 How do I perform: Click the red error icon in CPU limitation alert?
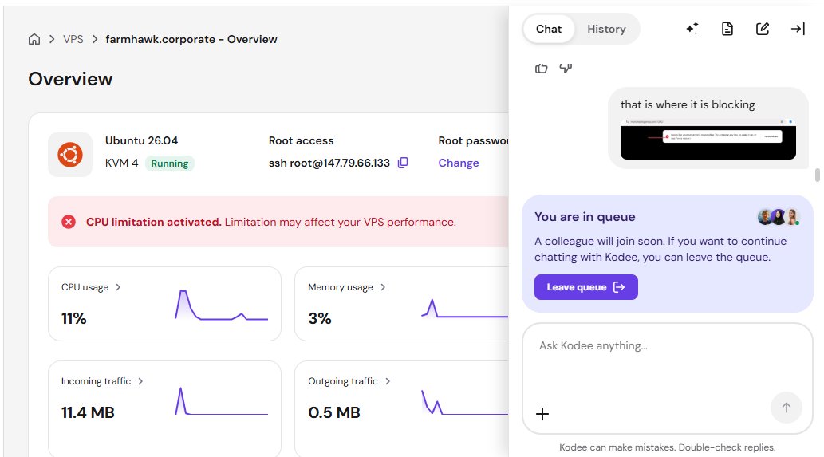coord(69,222)
